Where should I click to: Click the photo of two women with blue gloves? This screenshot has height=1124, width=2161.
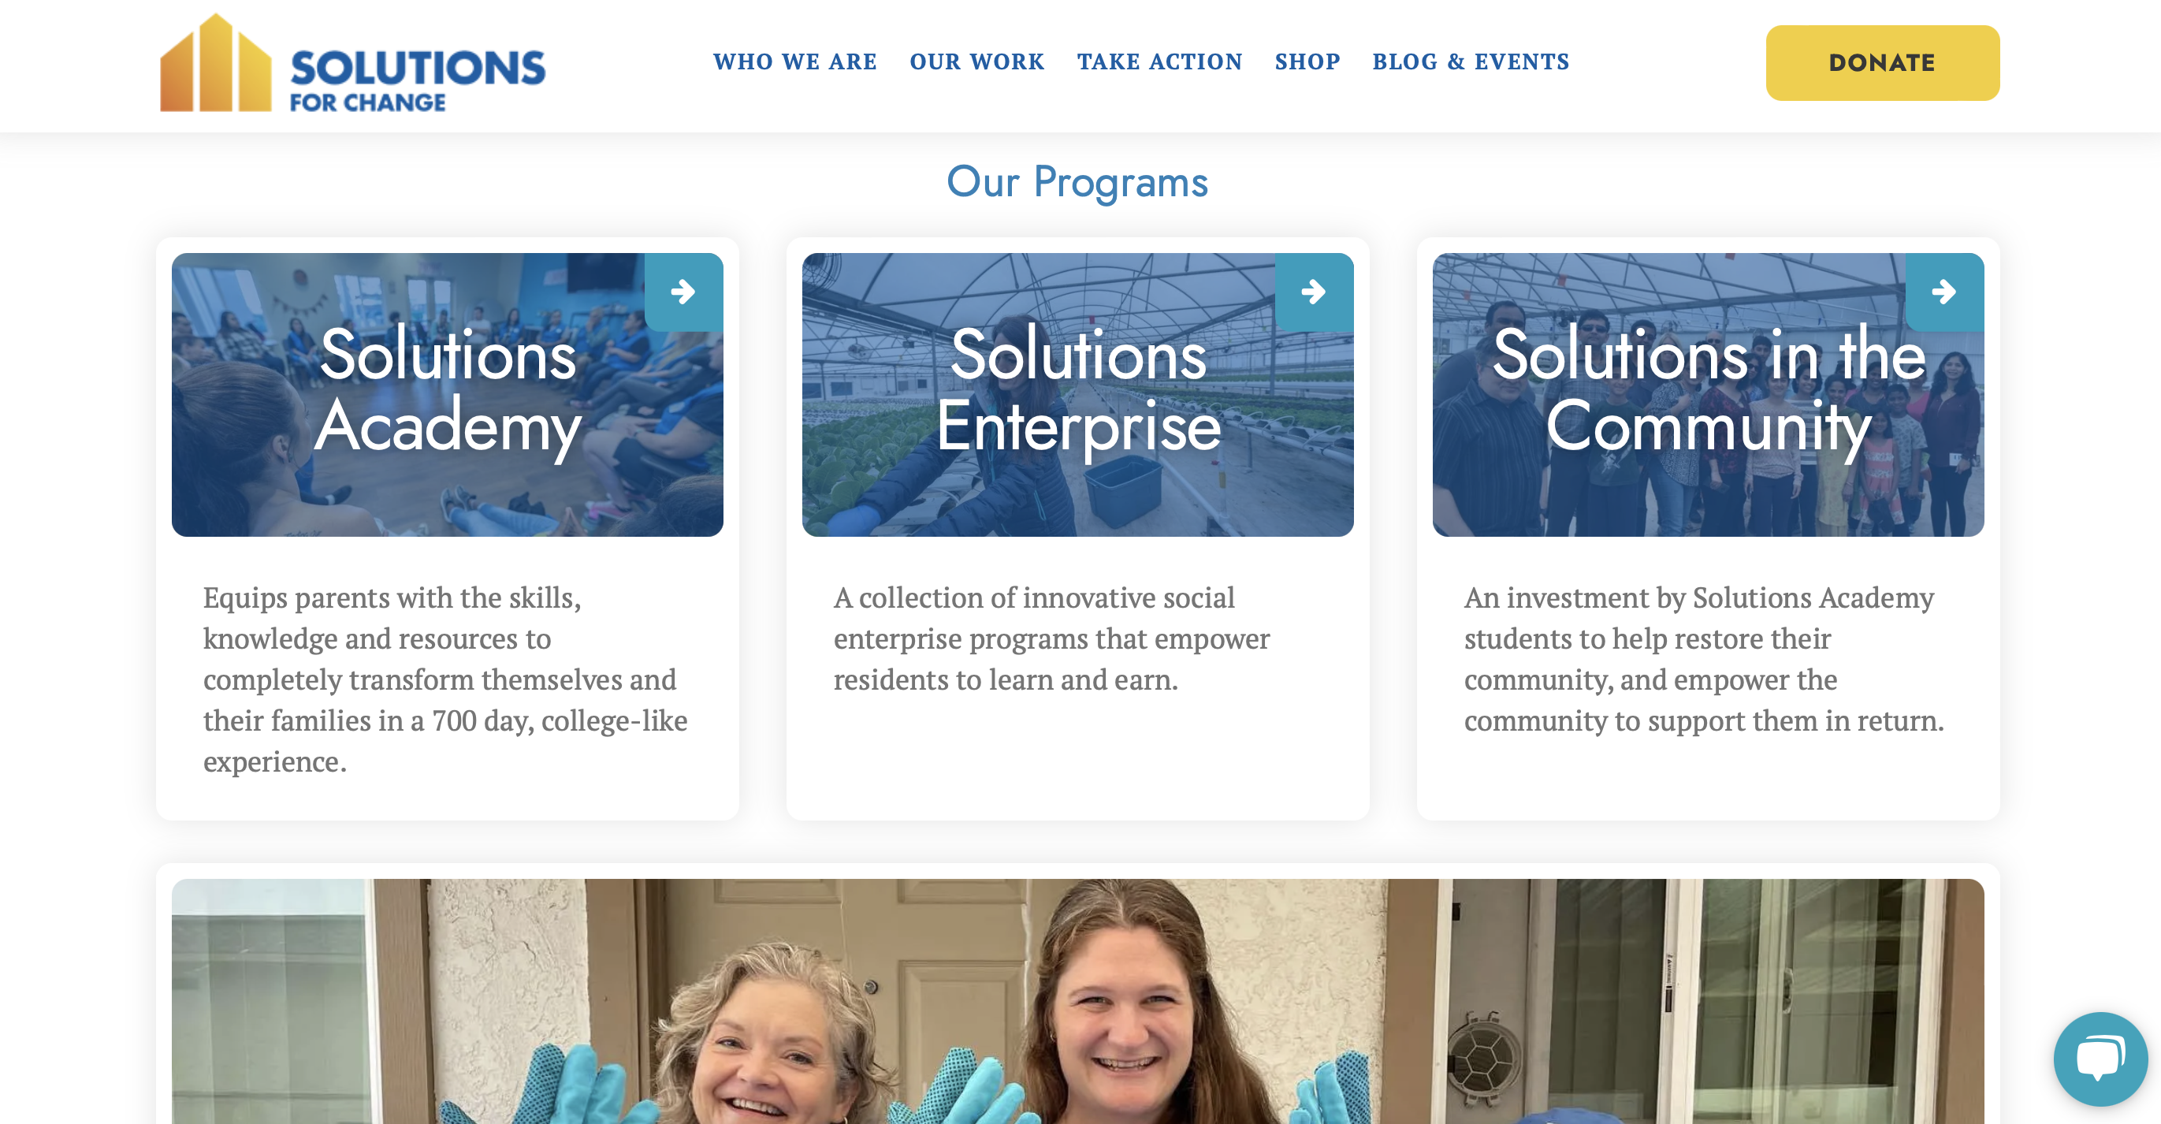(x=1078, y=1002)
